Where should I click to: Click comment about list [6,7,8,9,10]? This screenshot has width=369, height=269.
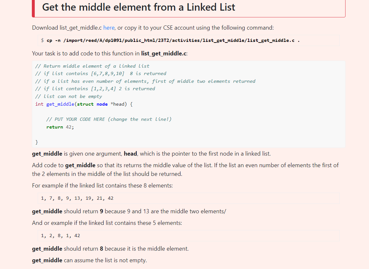tap(101, 73)
